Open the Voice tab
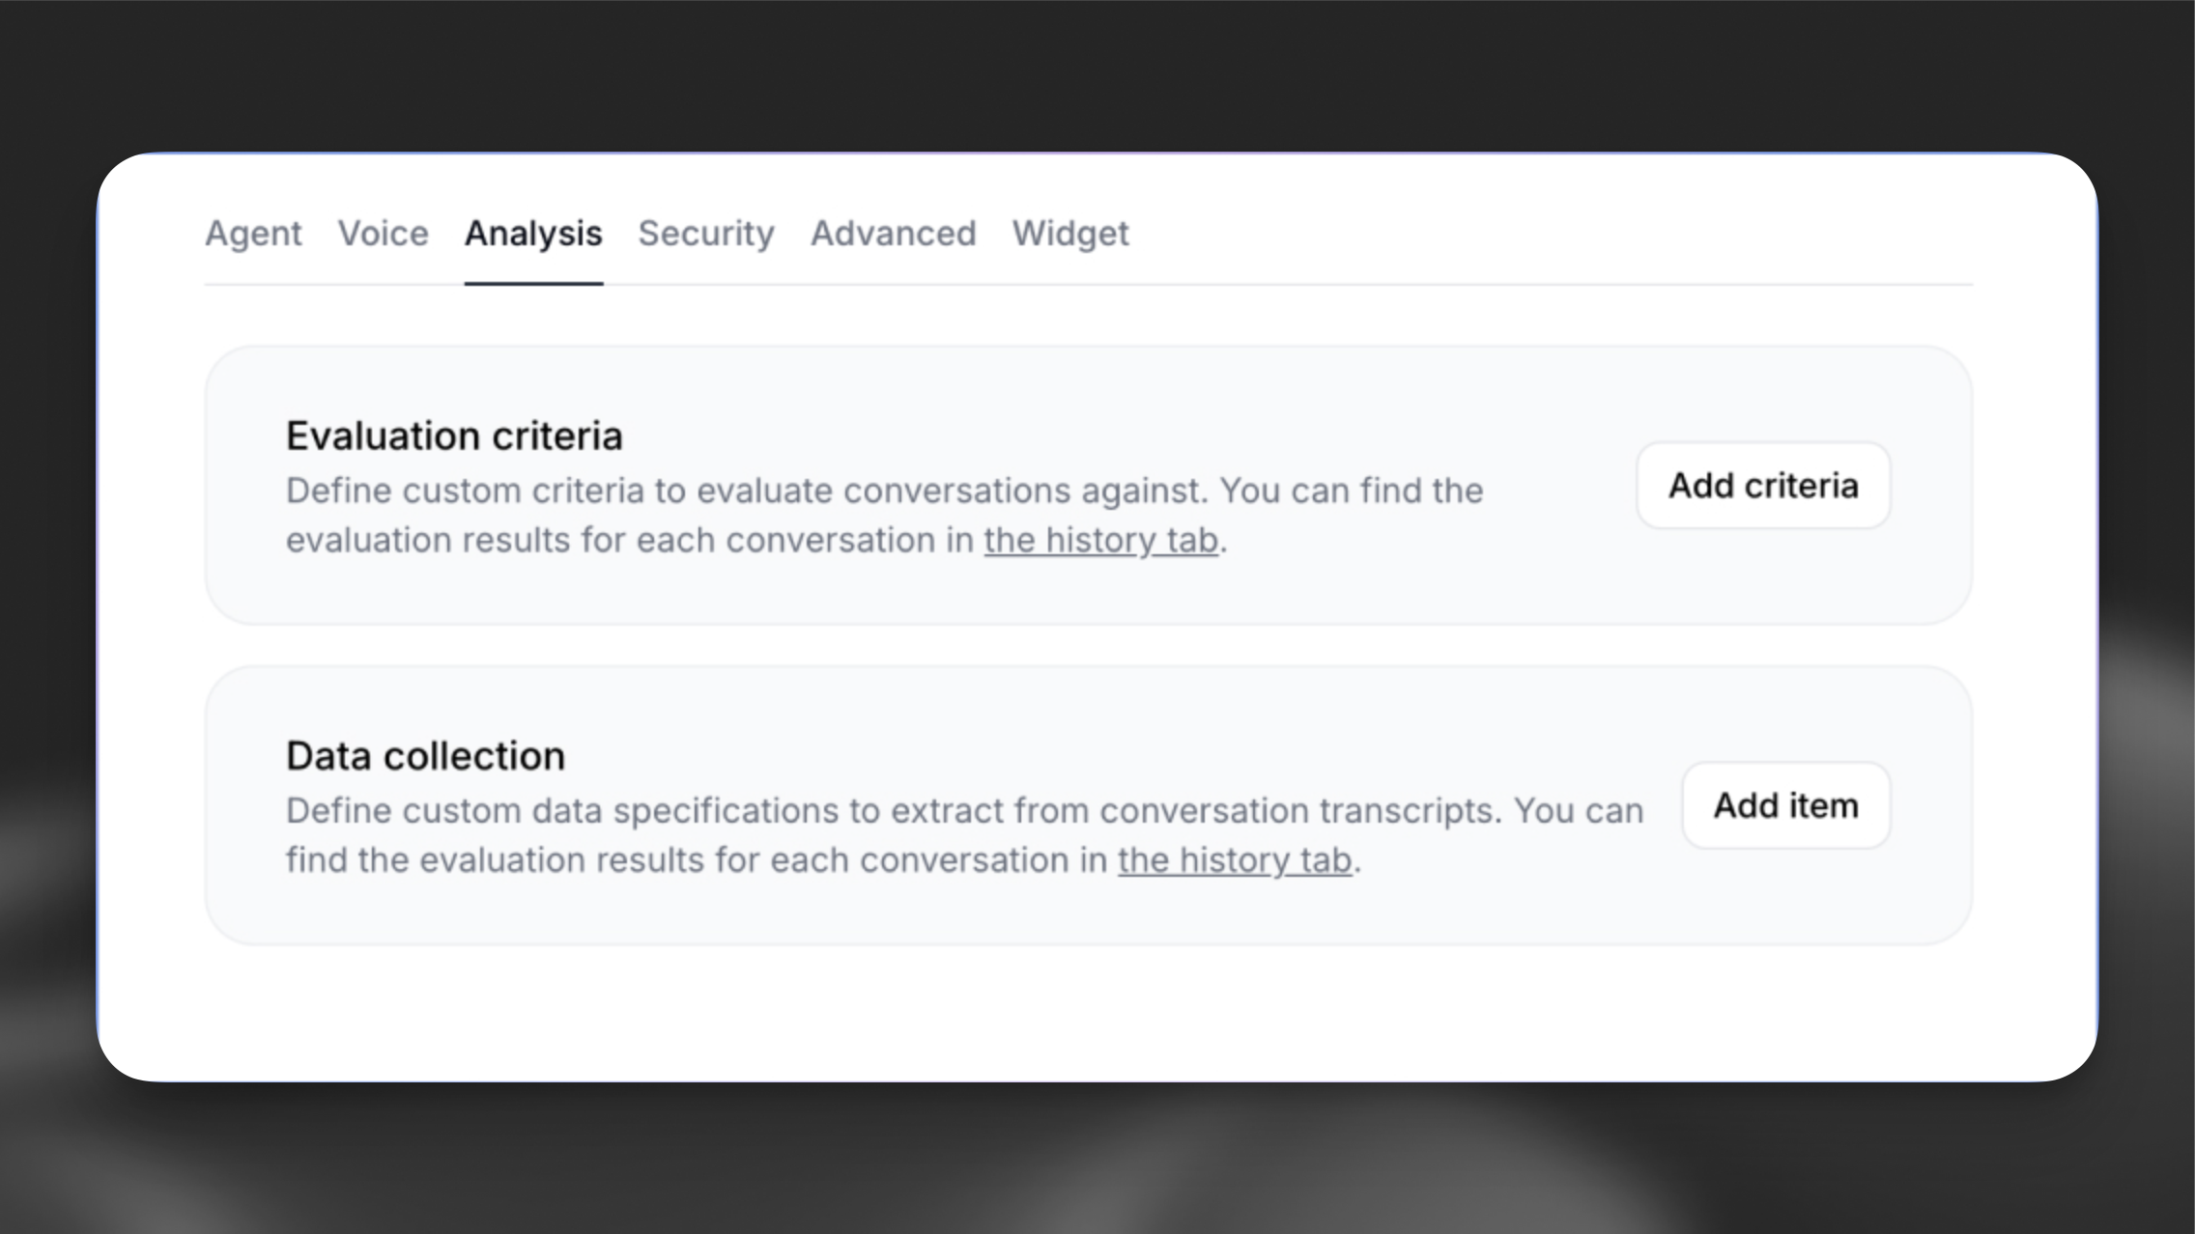The width and height of the screenshot is (2195, 1234). click(383, 234)
